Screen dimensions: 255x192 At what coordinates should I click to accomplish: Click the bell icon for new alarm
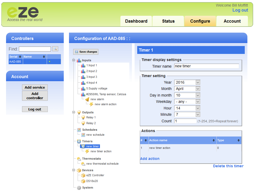point(87,99)
